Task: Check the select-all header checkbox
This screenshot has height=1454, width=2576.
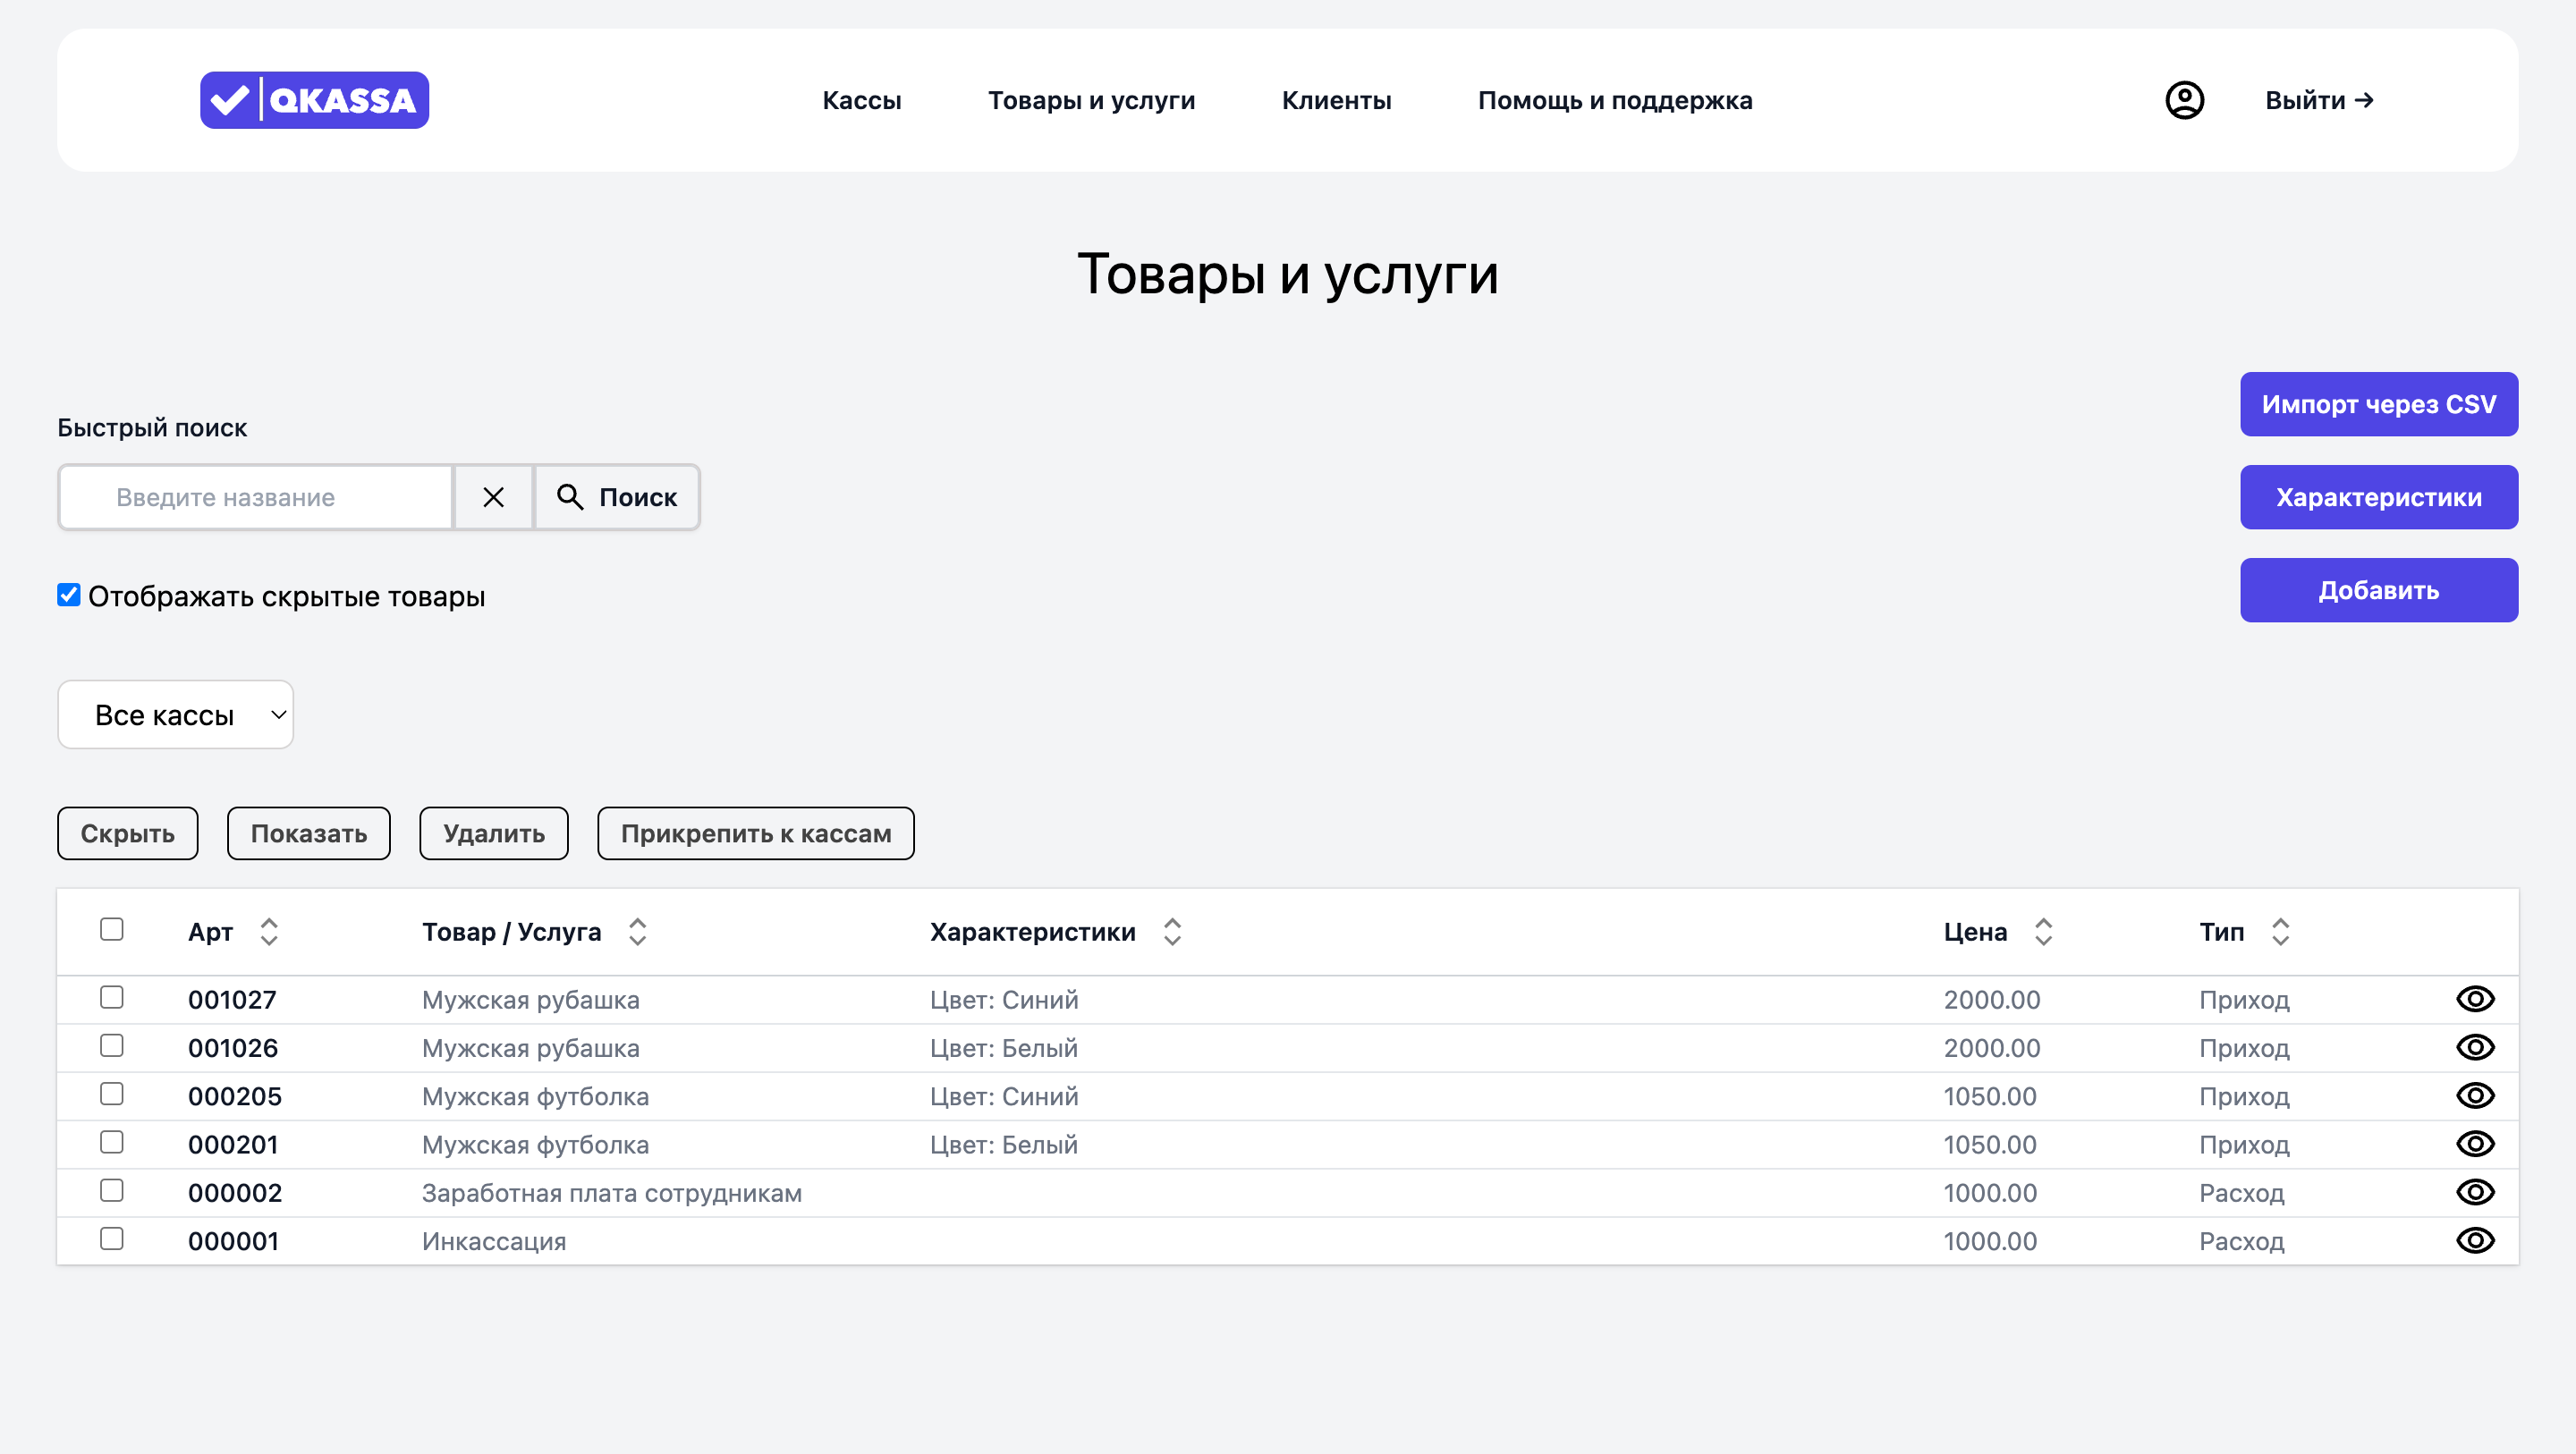Action: 112,929
